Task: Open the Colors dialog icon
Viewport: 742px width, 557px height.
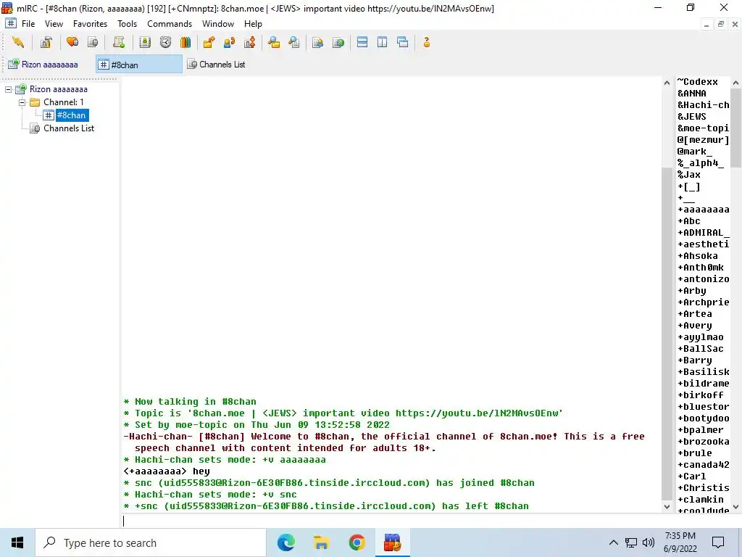Action: click(x=185, y=42)
